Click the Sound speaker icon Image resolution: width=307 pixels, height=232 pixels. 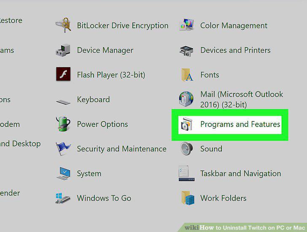pos(186,149)
